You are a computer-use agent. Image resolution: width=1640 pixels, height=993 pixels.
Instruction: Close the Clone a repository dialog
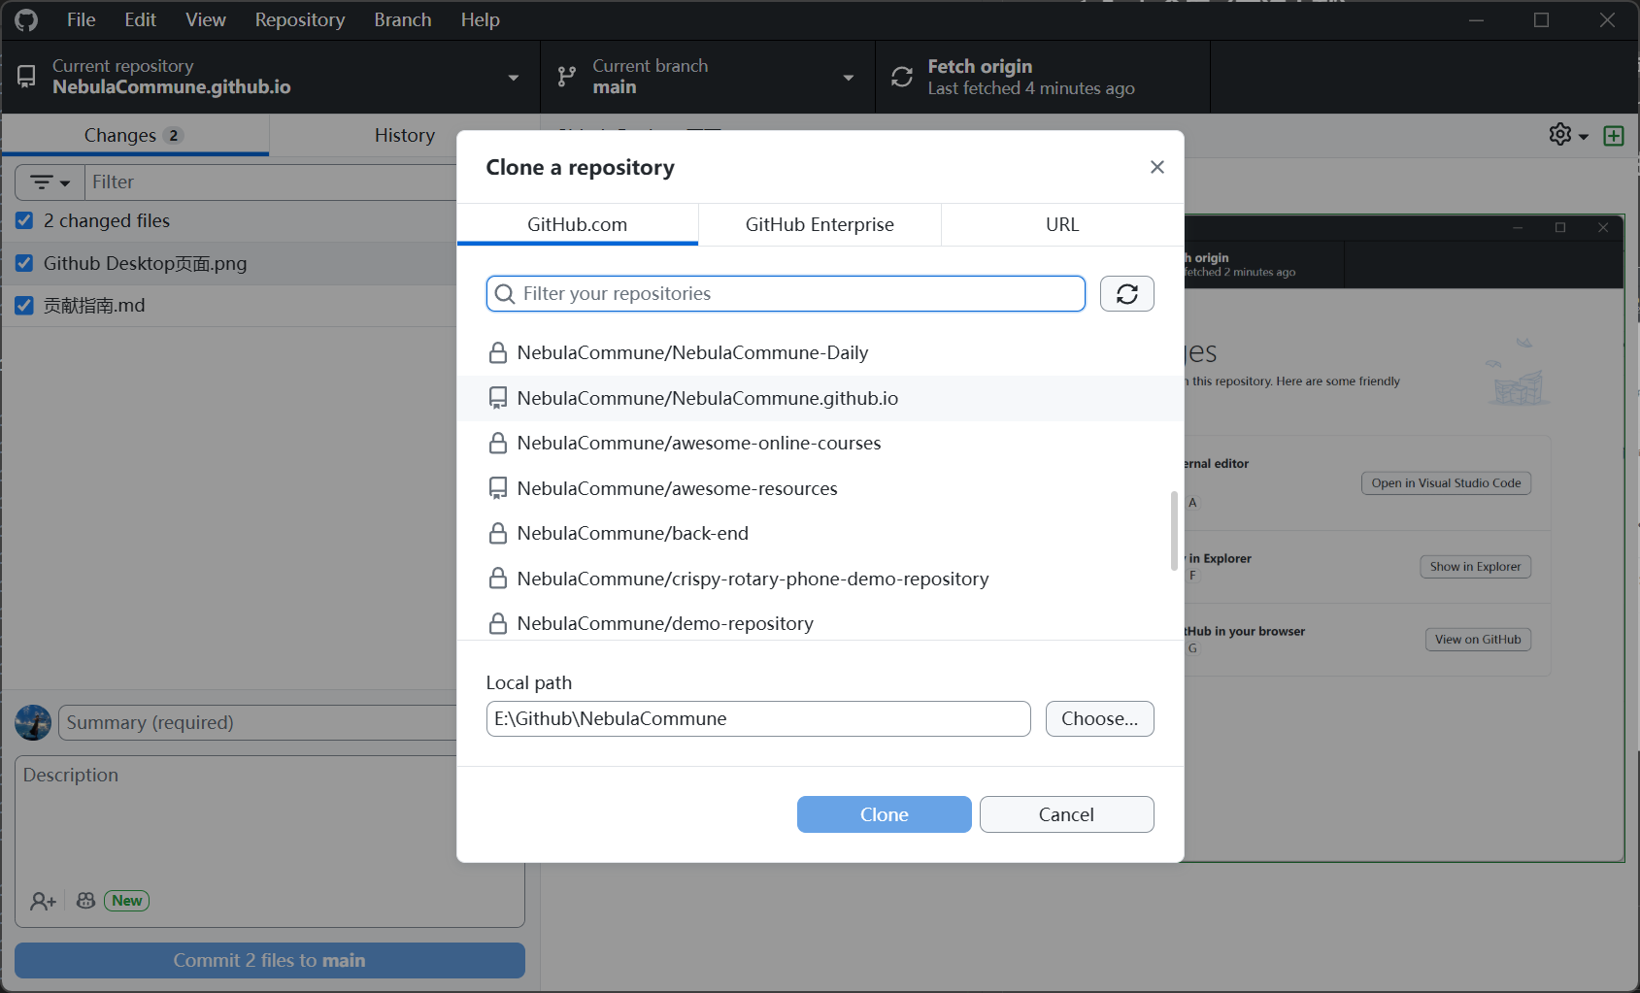(x=1156, y=167)
